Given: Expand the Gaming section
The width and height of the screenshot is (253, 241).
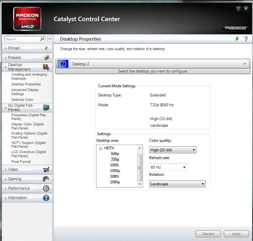Looking at the screenshot, I should click(6, 179).
